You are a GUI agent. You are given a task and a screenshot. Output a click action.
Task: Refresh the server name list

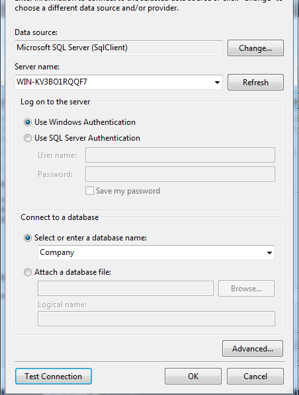255,83
